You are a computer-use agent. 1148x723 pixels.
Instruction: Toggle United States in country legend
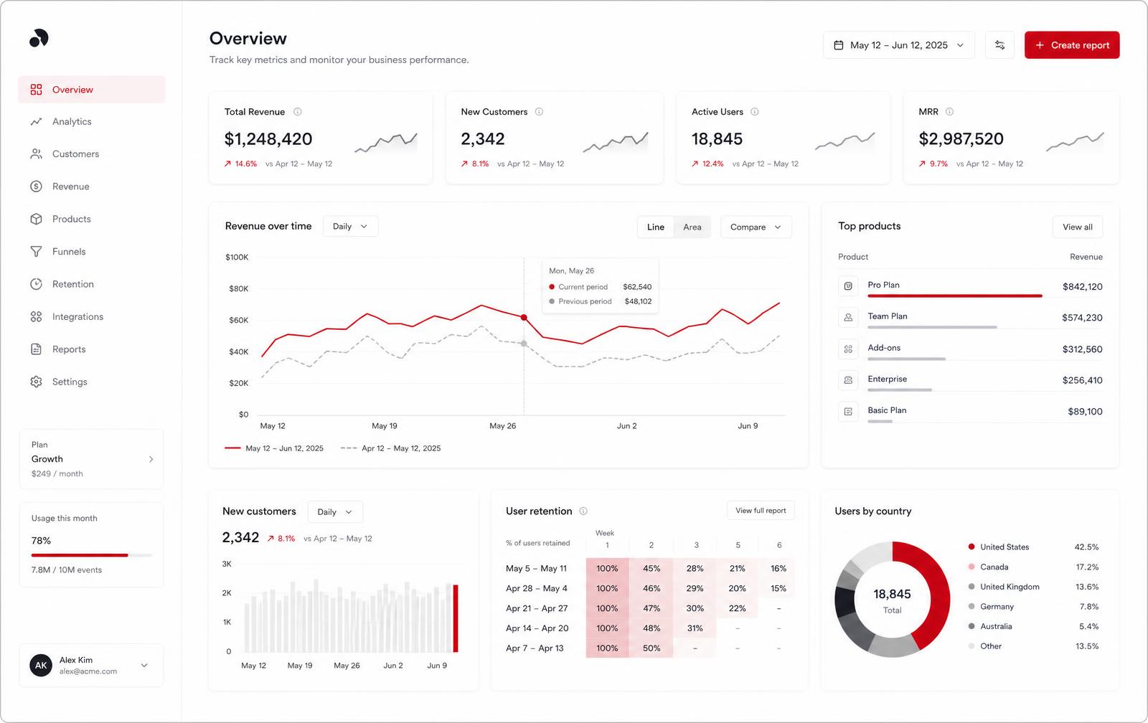point(1033,547)
